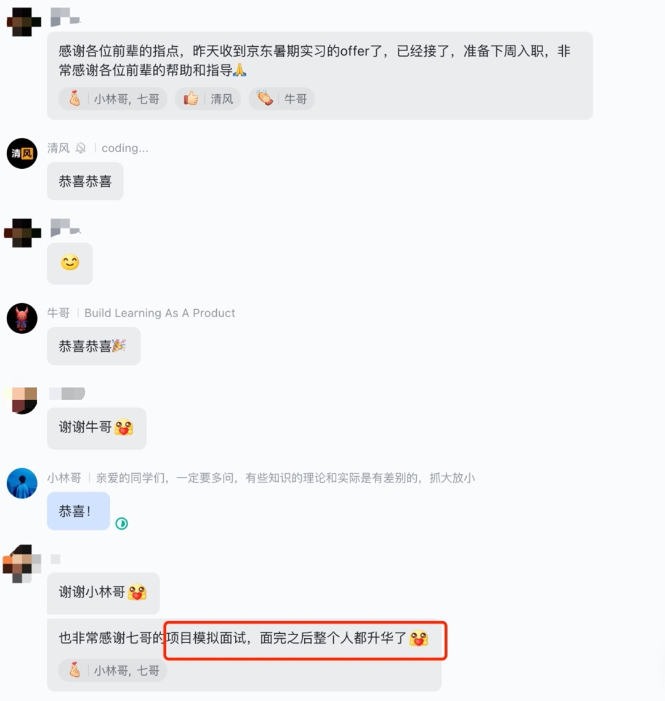Open 牛哥's red devil avatar
Image resolution: width=665 pixels, height=701 pixels.
tap(22, 318)
